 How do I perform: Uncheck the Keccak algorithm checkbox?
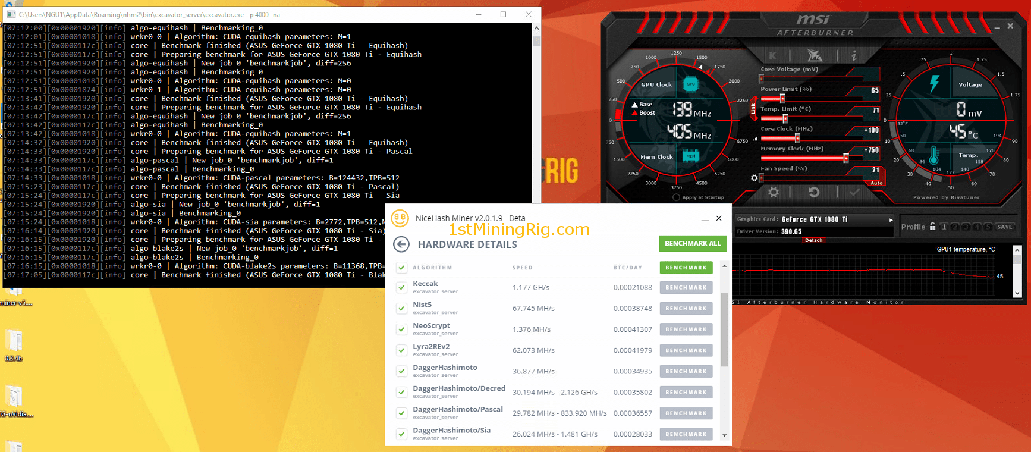(402, 287)
